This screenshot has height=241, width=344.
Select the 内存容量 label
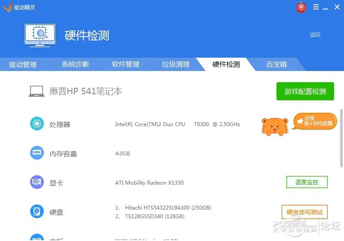coord(63,154)
